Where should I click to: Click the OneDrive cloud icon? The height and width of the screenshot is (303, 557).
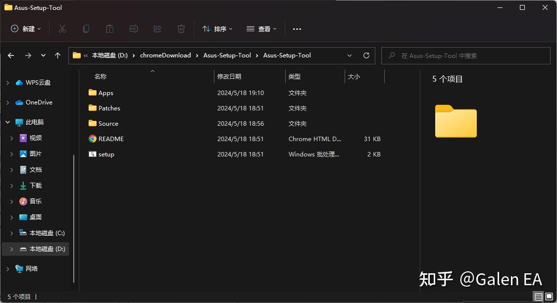[x=19, y=102]
